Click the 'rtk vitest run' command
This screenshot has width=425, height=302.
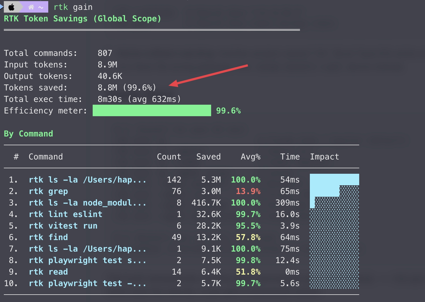click(63, 226)
